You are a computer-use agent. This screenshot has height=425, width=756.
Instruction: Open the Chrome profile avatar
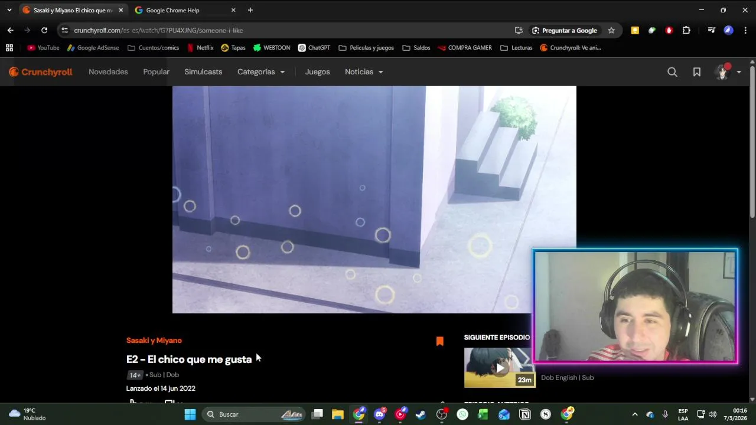[729, 30]
